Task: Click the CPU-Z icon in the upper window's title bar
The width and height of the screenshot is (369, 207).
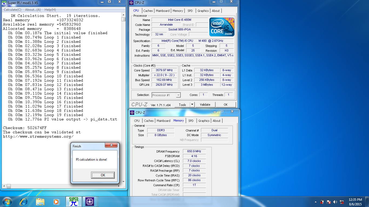Action: (132, 3)
